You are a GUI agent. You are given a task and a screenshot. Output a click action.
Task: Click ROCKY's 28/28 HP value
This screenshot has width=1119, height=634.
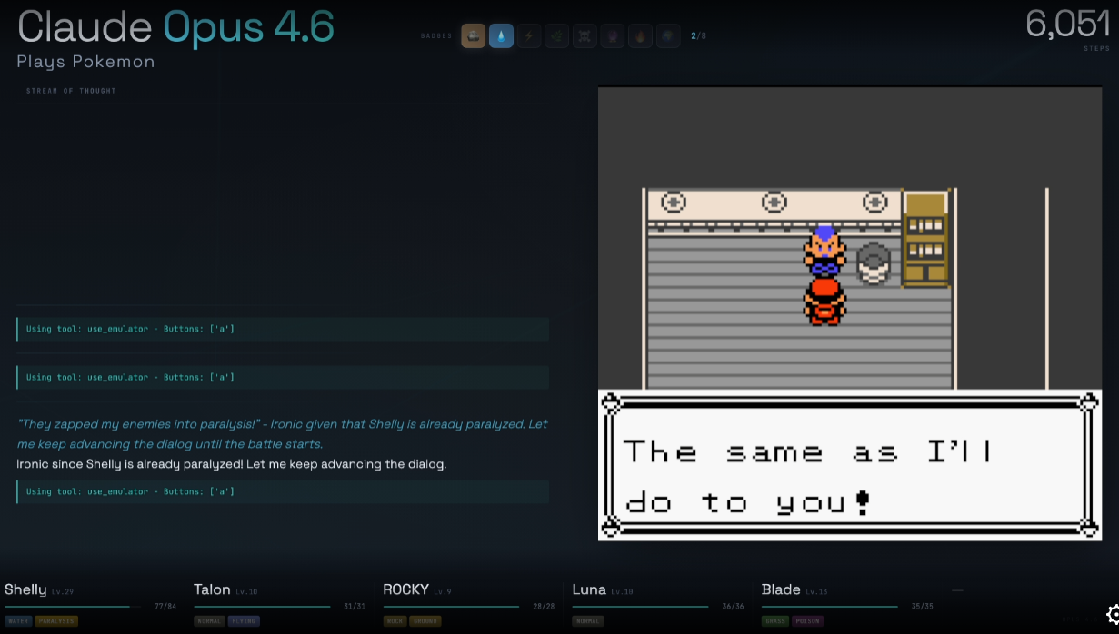point(544,606)
